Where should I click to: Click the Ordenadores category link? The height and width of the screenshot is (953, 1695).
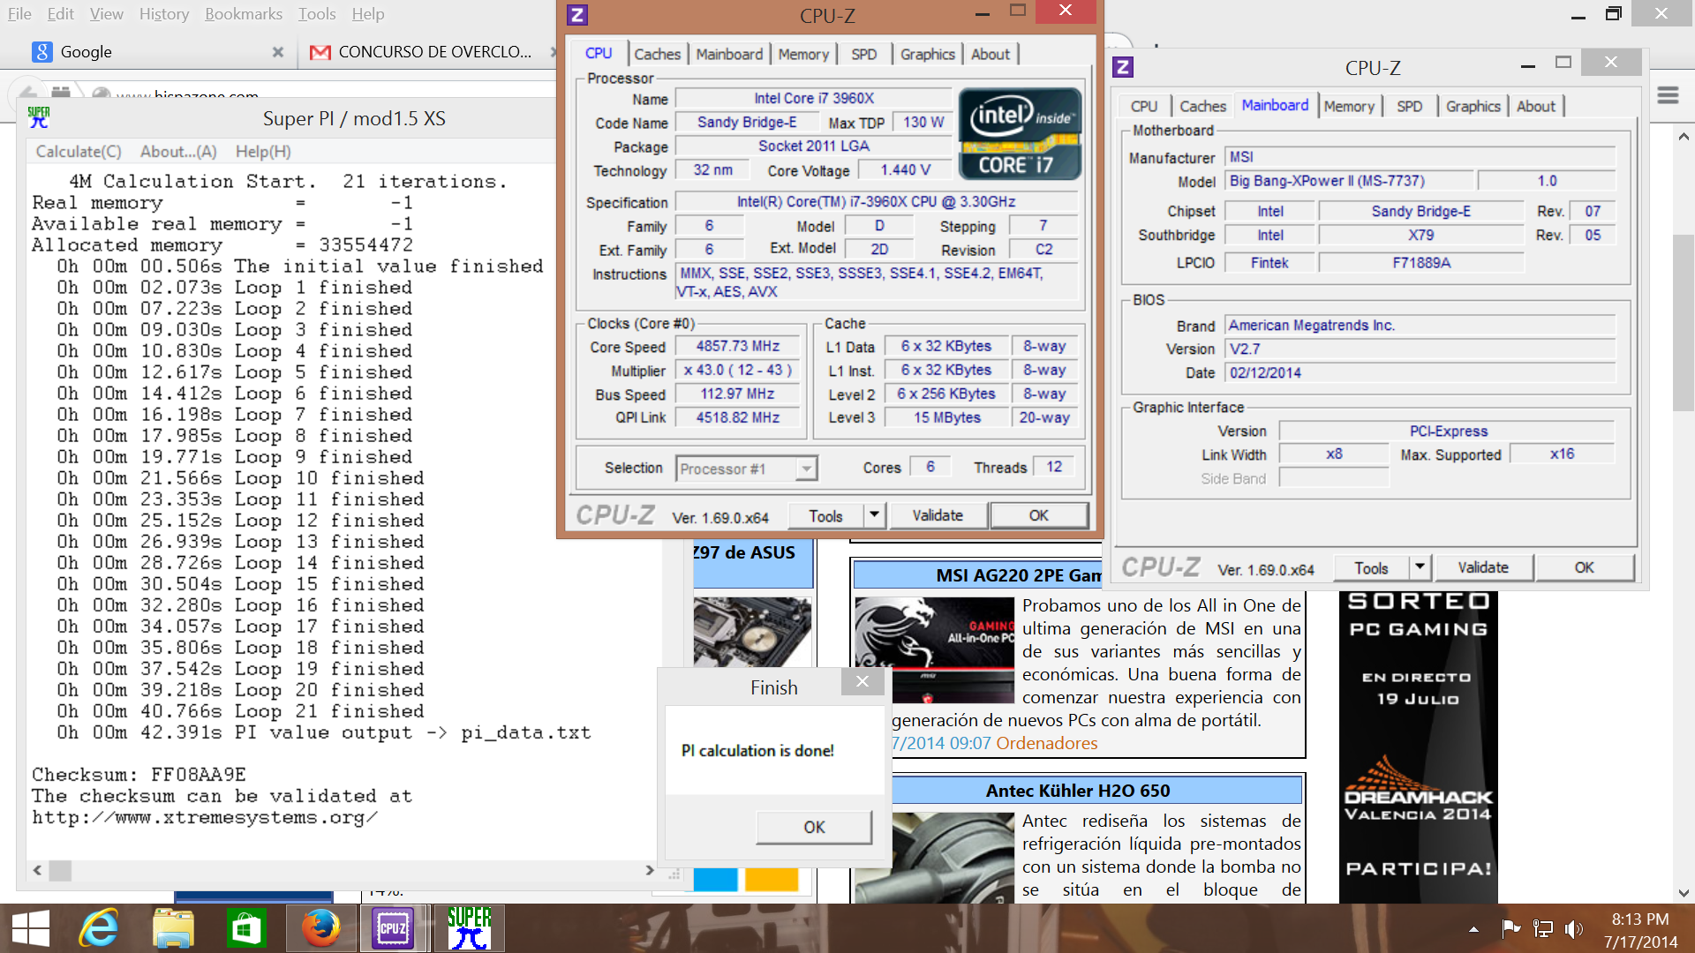1046,743
